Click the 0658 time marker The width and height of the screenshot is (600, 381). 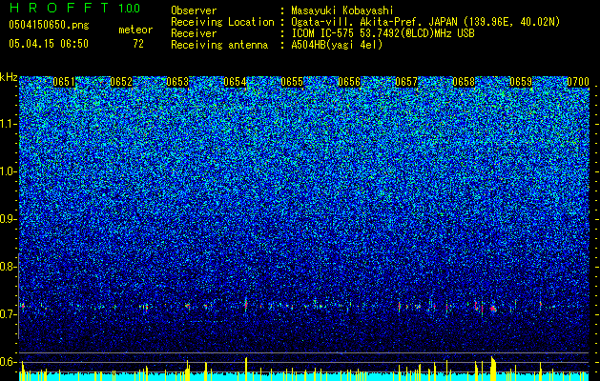tap(464, 82)
